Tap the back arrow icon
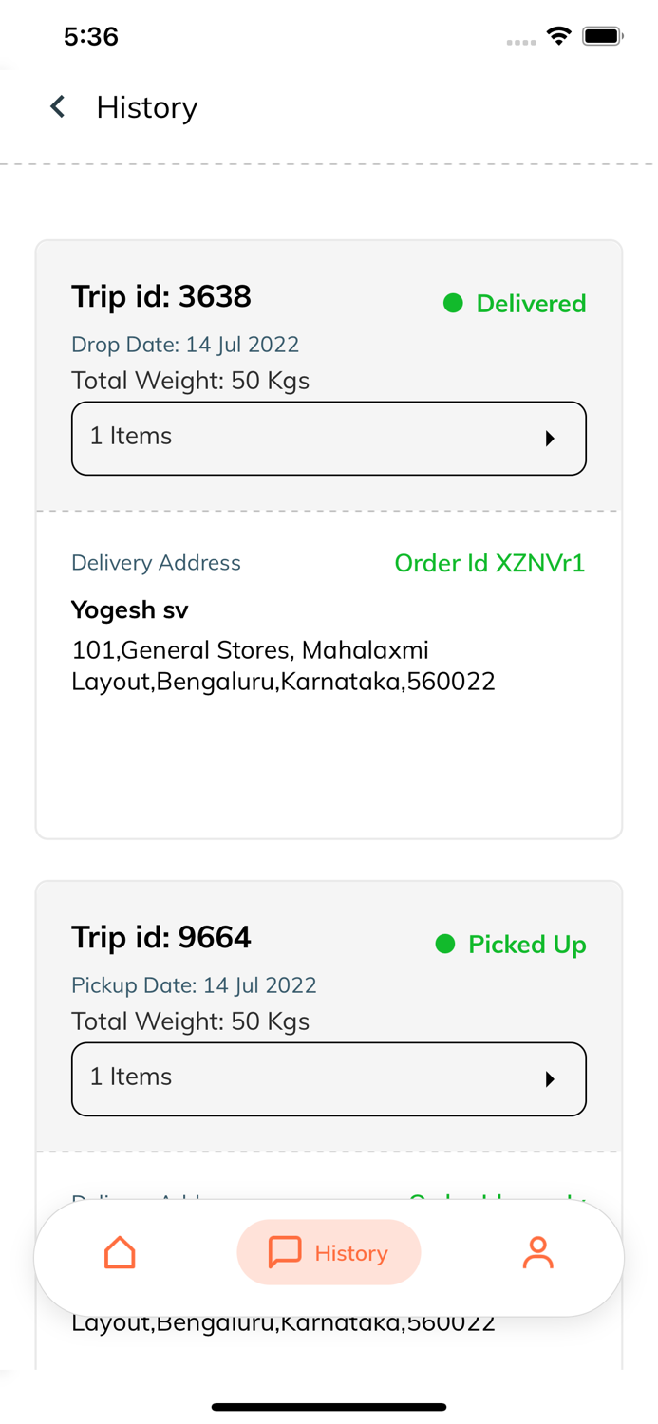The width and height of the screenshot is (658, 1424). point(58,107)
